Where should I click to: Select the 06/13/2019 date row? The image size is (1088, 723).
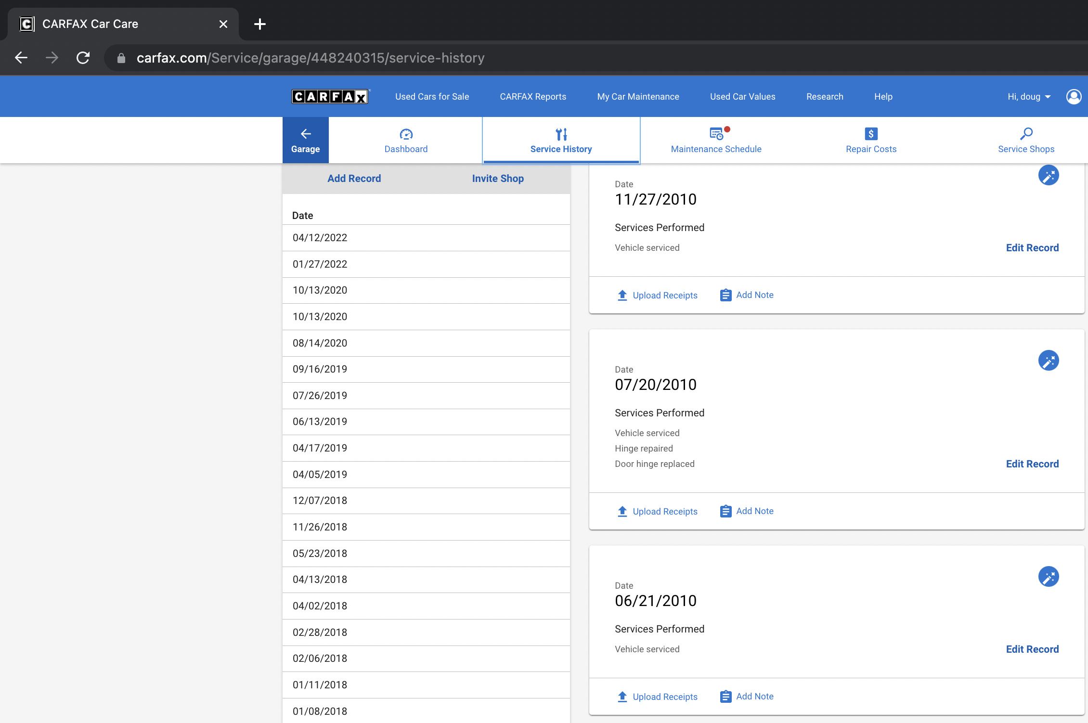pos(426,422)
